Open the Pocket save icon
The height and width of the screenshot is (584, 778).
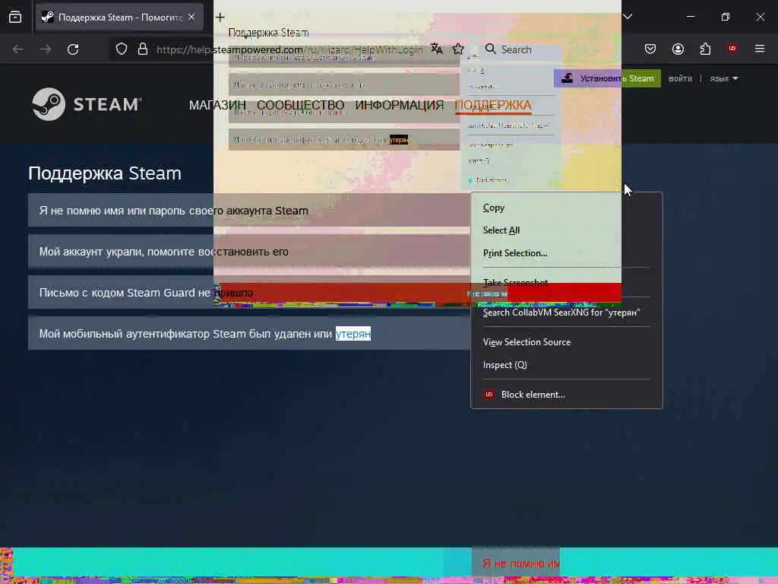click(650, 49)
